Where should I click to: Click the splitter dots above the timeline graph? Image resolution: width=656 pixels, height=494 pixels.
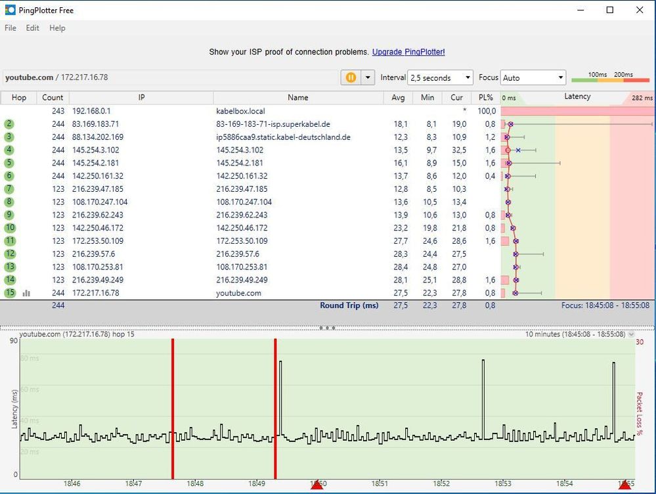coord(327,327)
